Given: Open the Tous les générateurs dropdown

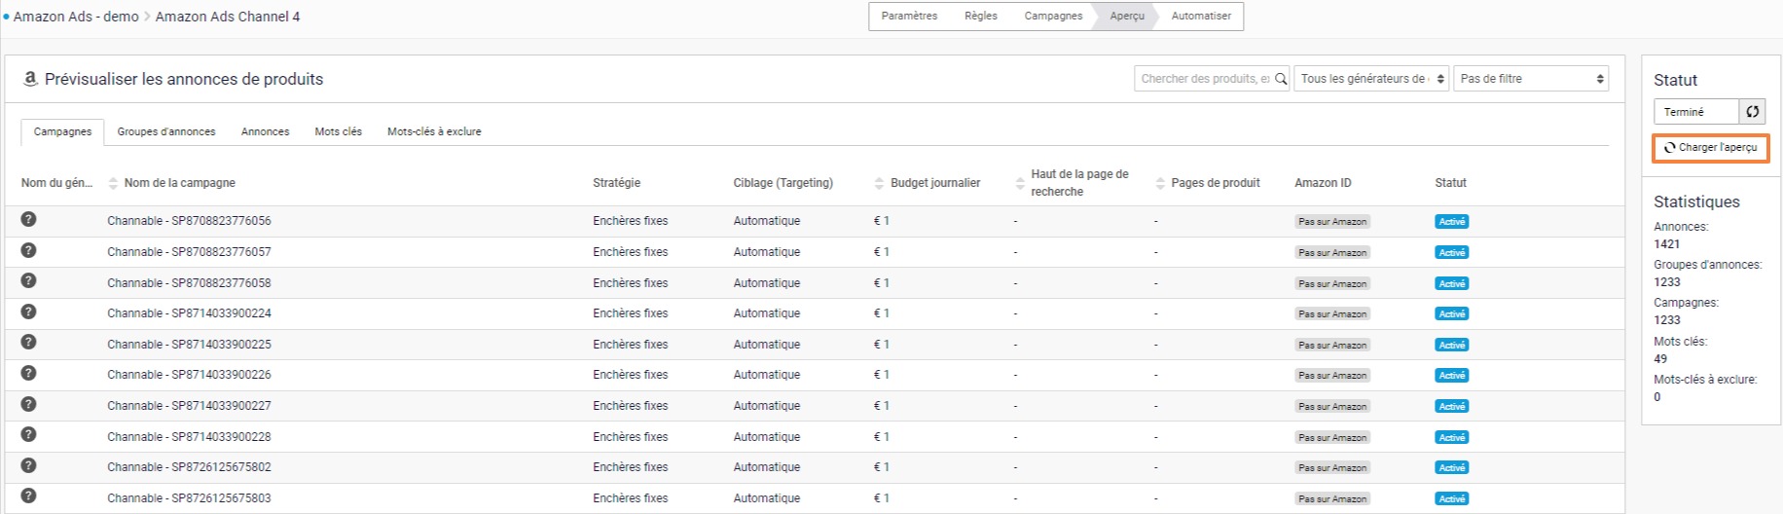Looking at the screenshot, I should pyautogui.click(x=1371, y=79).
